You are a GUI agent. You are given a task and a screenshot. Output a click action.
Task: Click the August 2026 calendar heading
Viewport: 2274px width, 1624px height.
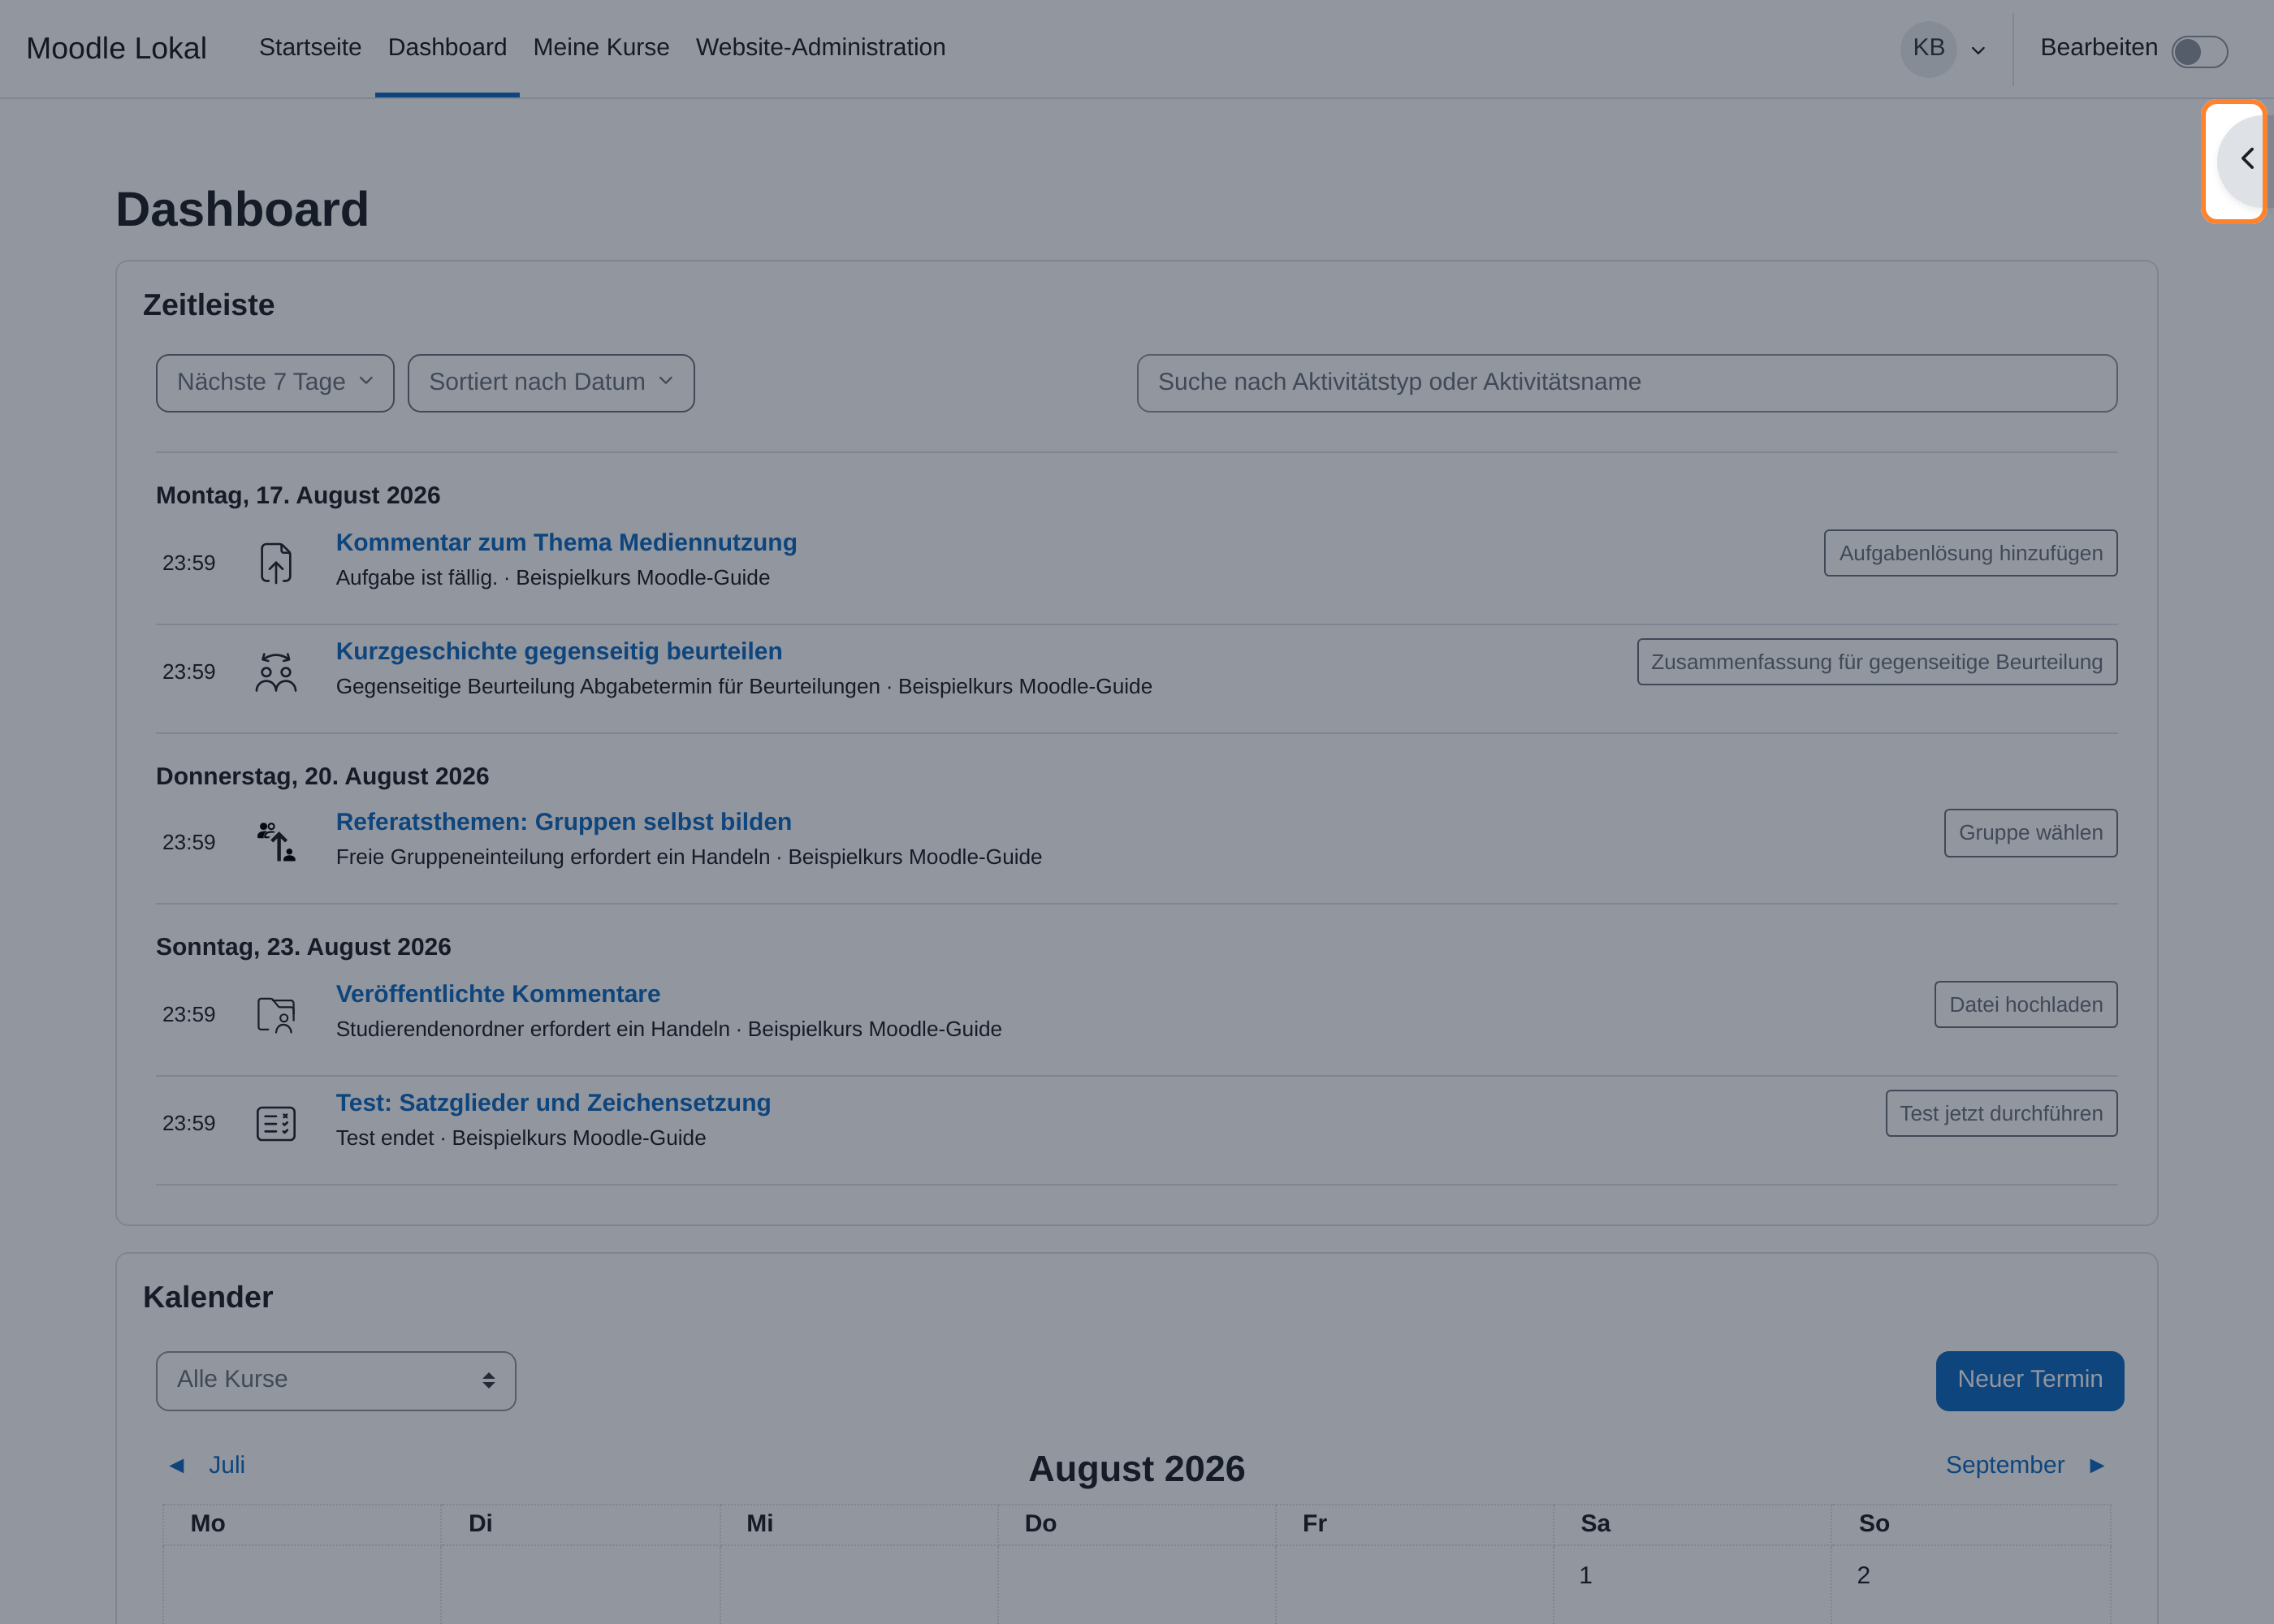point(1136,1469)
